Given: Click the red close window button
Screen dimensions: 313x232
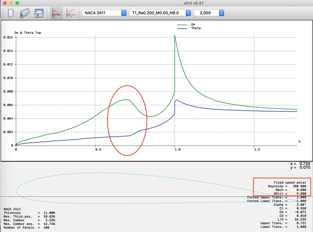Looking at the screenshot, I should 5,3.
